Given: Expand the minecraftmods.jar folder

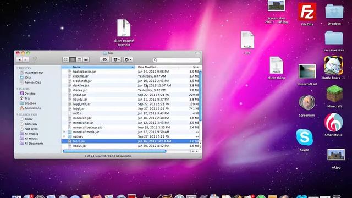Looking at the screenshot, I should (64, 132).
